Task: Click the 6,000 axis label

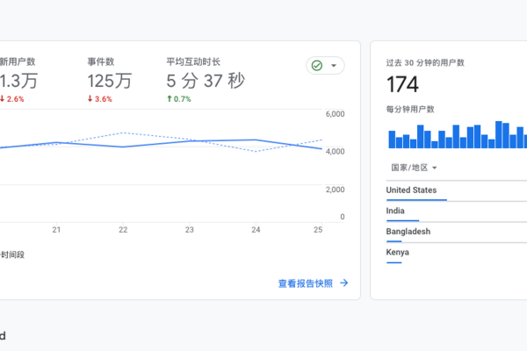Action: (x=336, y=114)
